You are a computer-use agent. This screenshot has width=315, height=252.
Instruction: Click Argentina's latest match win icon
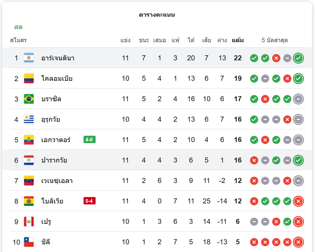[298, 58]
